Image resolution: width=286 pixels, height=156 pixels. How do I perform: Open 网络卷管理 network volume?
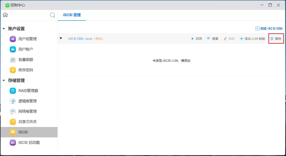pyautogui.click(x=13, y=111)
